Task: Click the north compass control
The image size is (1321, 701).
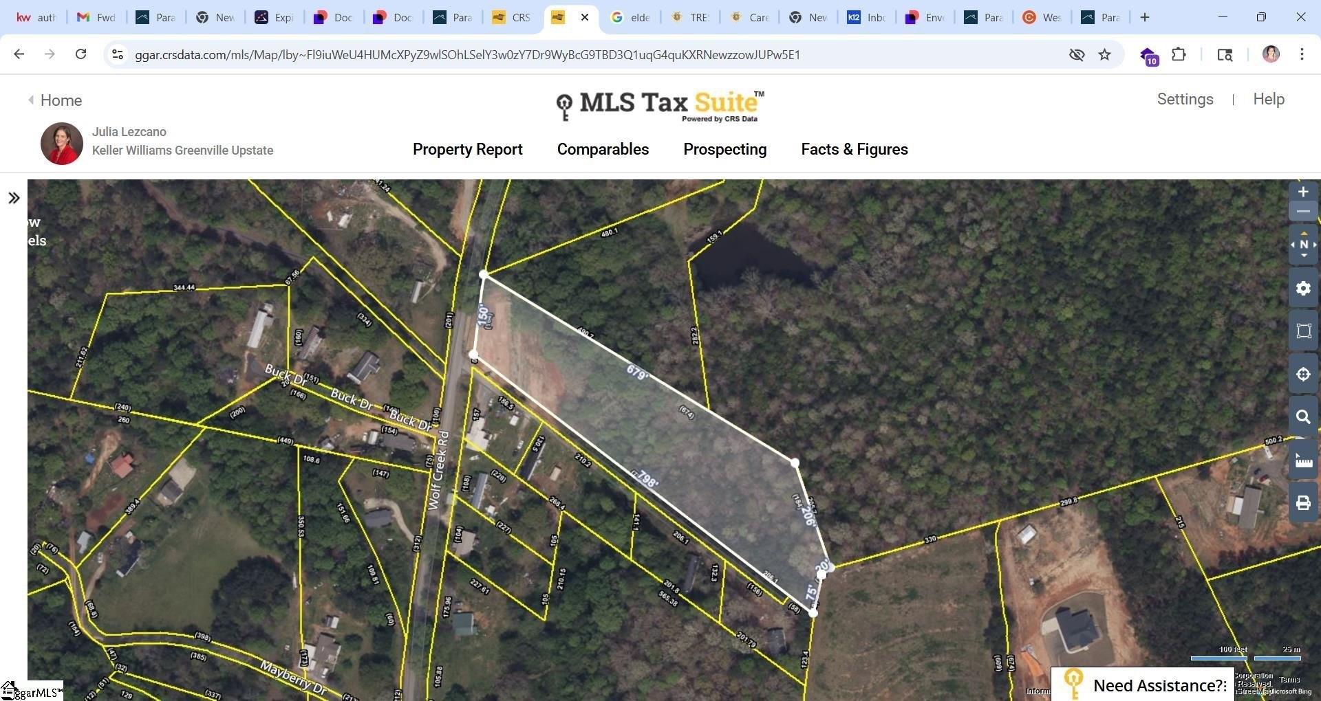Action: click(x=1303, y=245)
